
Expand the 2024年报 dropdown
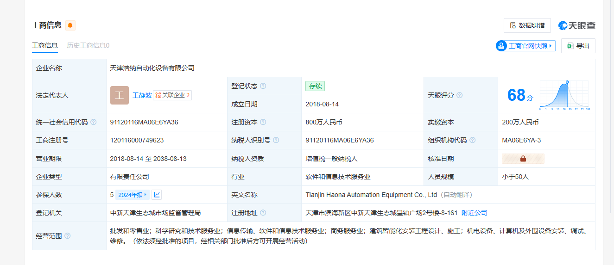click(133, 195)
